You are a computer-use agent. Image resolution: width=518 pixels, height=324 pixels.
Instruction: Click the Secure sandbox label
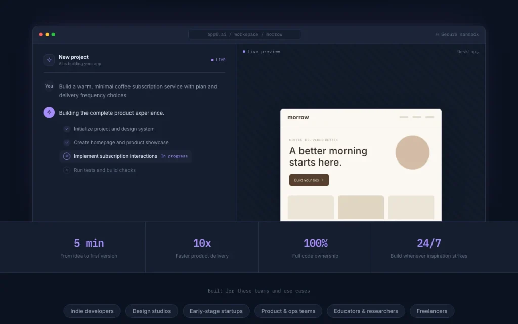point(459,35)
